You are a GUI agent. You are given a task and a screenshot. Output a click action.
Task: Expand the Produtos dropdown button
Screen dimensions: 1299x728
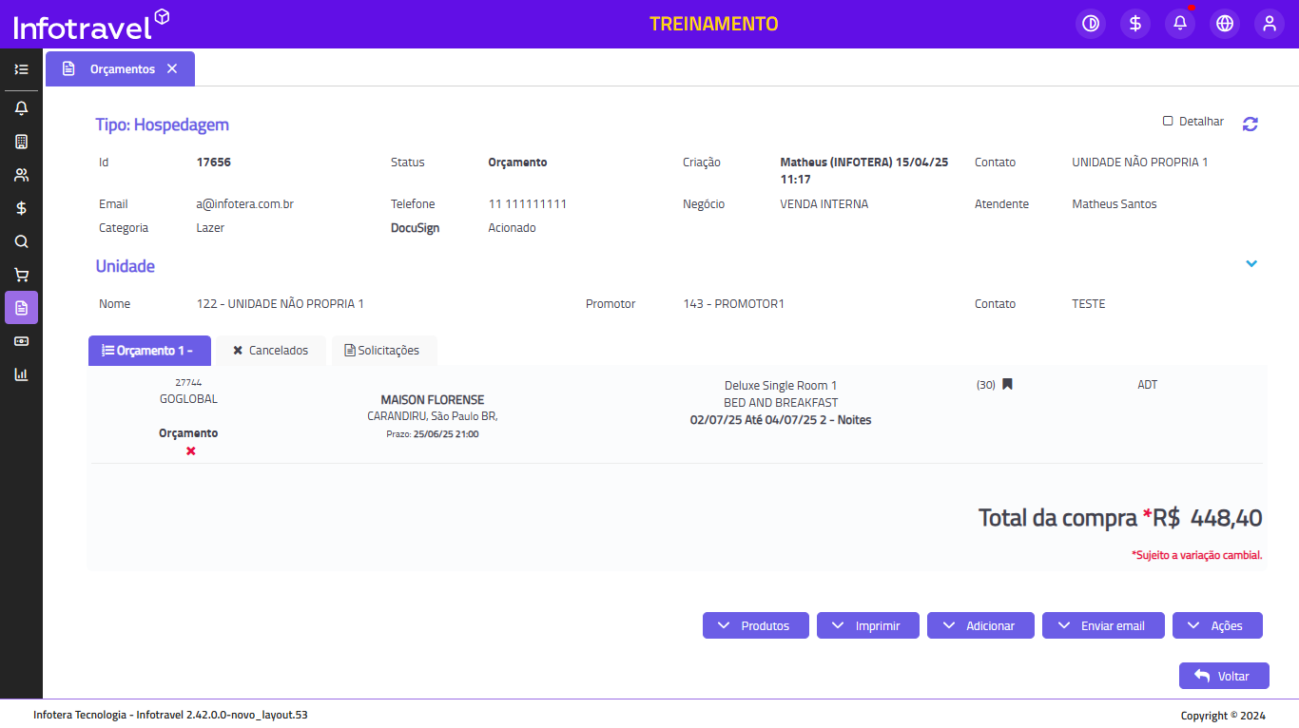[756, 625]
